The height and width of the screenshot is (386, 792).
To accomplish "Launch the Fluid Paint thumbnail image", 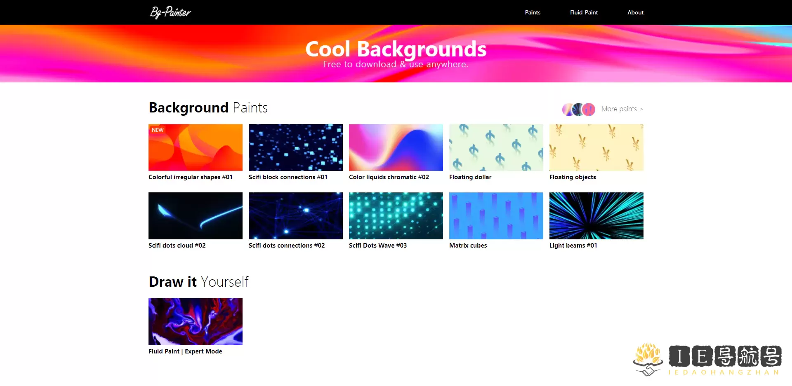I will tap(196, 322).
